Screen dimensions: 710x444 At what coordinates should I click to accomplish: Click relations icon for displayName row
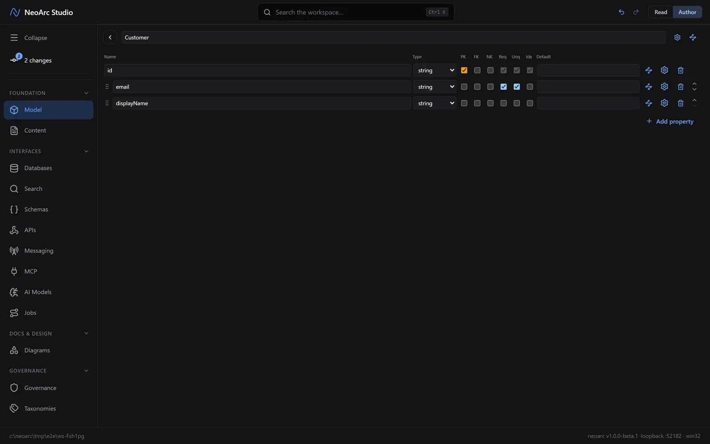(649, 103)
